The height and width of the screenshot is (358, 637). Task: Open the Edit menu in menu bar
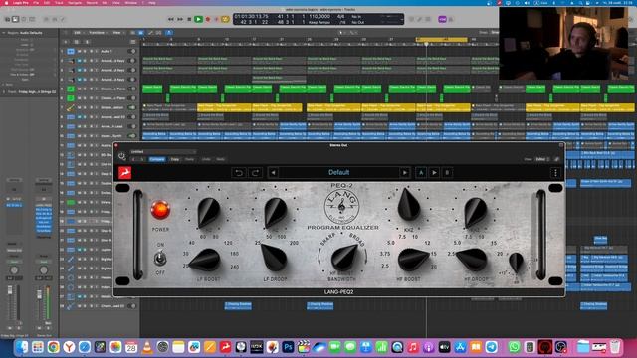(47, 2)
